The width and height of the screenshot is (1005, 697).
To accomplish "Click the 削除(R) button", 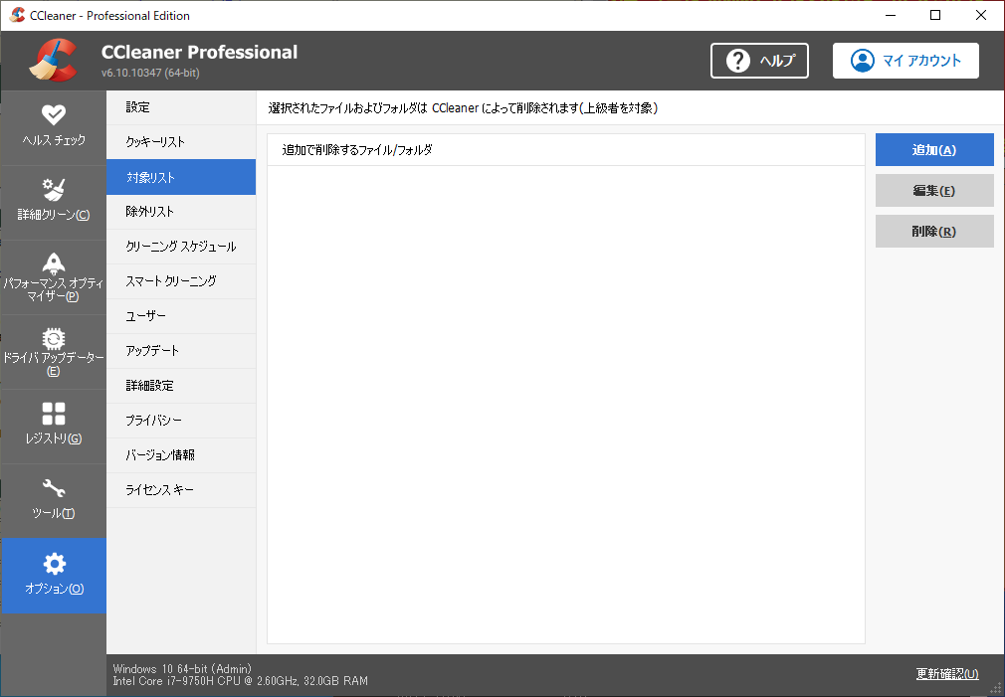I will (x=934, y=232).
